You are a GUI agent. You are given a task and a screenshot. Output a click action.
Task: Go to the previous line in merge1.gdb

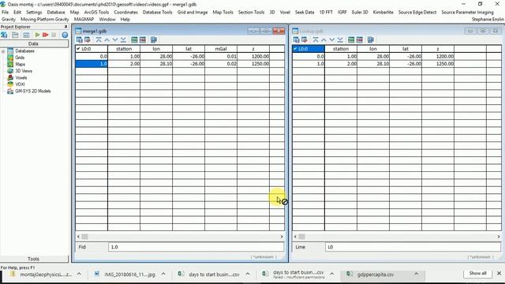[107, 39]
